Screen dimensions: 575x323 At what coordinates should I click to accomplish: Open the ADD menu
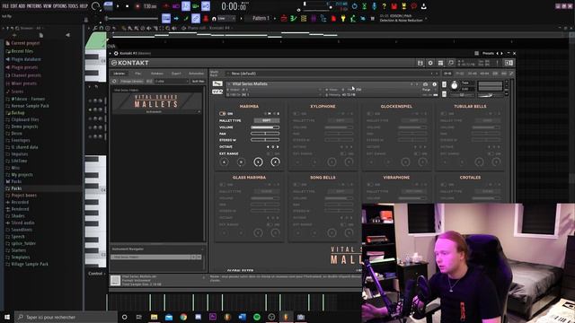[22, 6]
